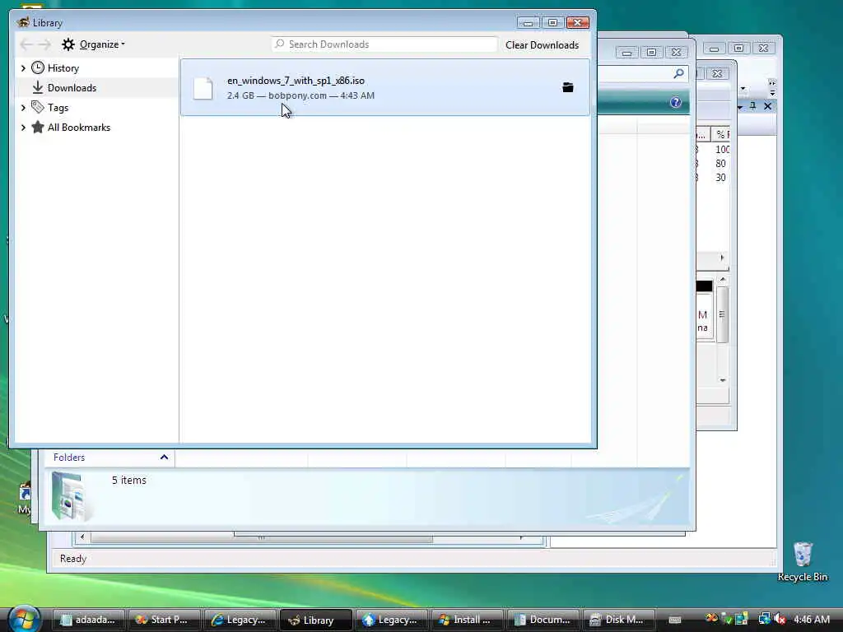
Task: Click the Clear Downloads button
Action: pyautogui.click(x=542, y=45)
